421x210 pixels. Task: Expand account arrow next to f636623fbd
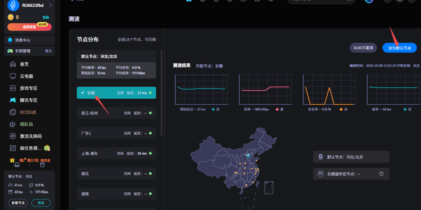click(x=50, y=5)
